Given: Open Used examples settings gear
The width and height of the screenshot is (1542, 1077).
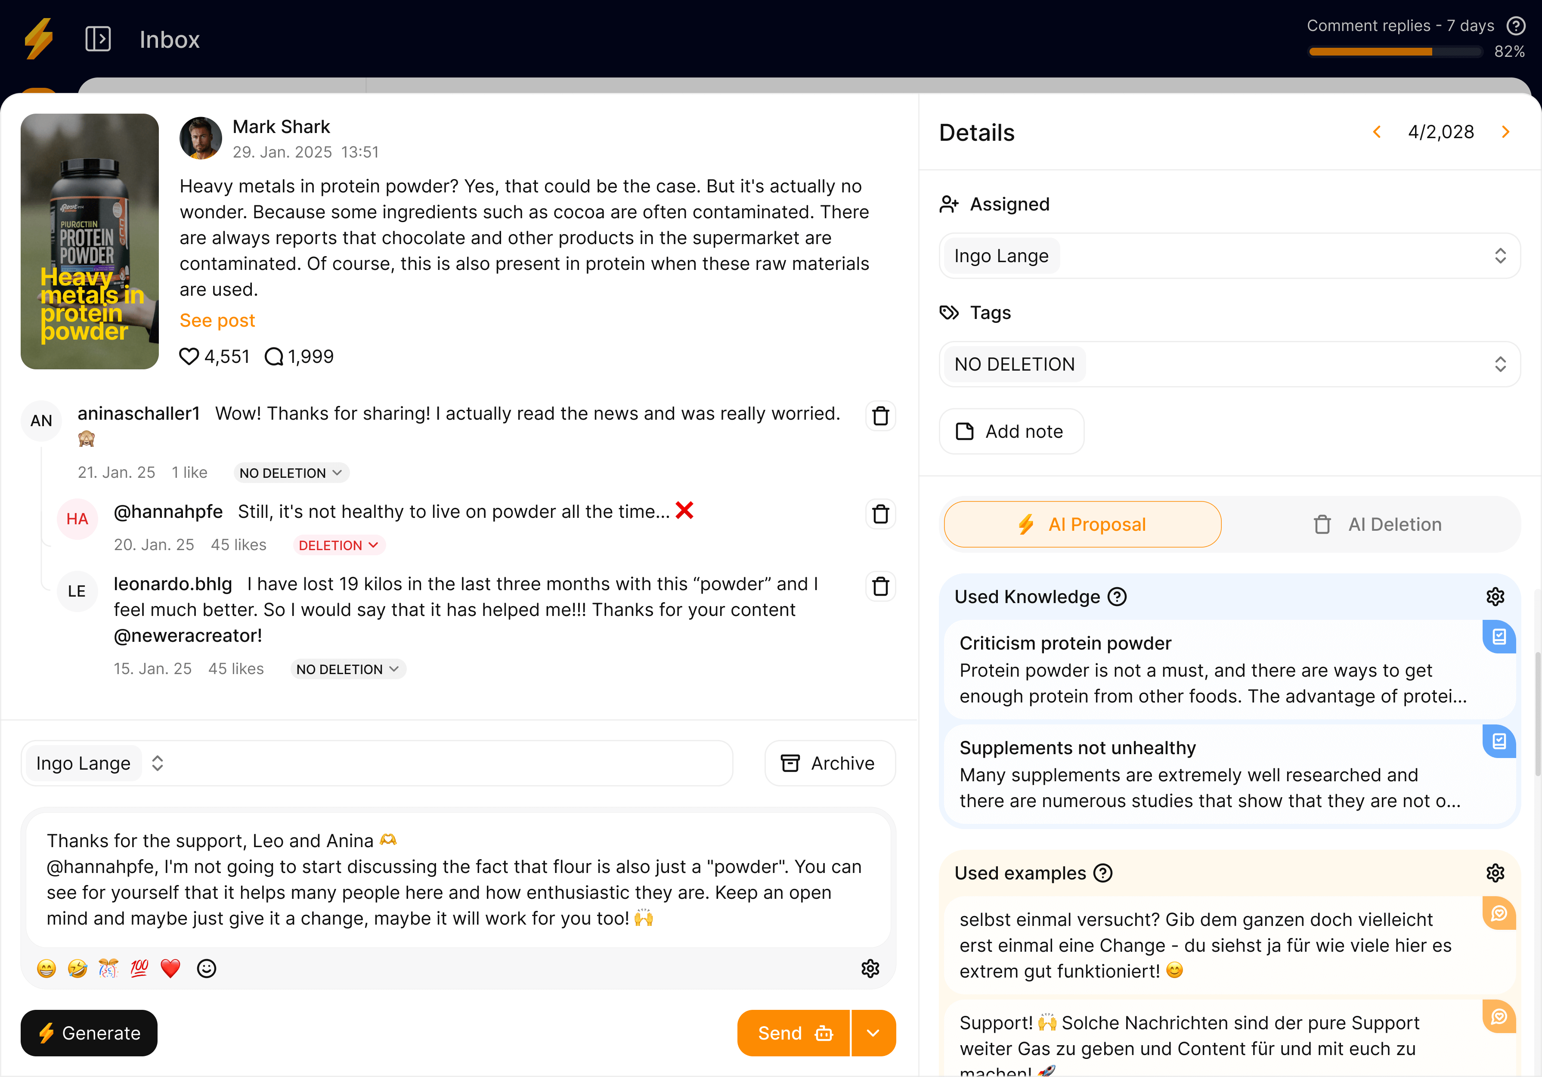Looking at the screenshot, I should pos(1496,873).
